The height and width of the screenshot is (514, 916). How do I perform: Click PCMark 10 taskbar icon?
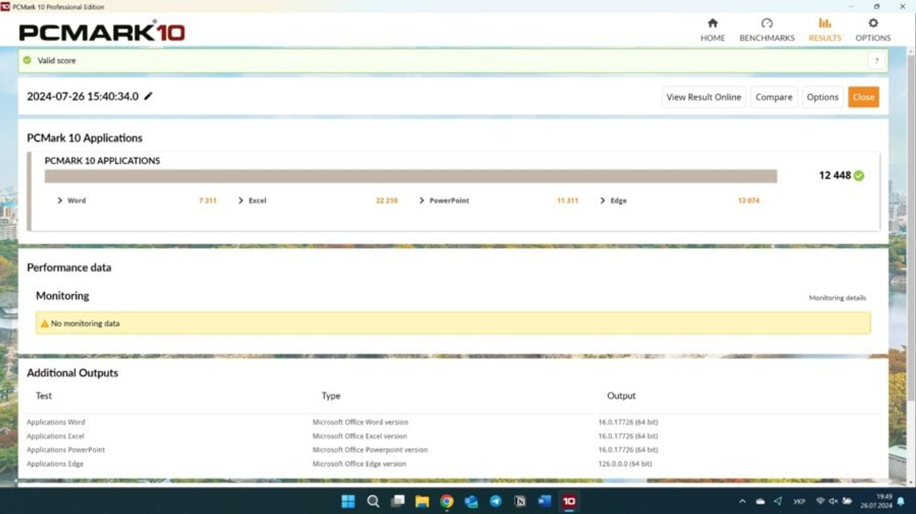pos(569,501)
